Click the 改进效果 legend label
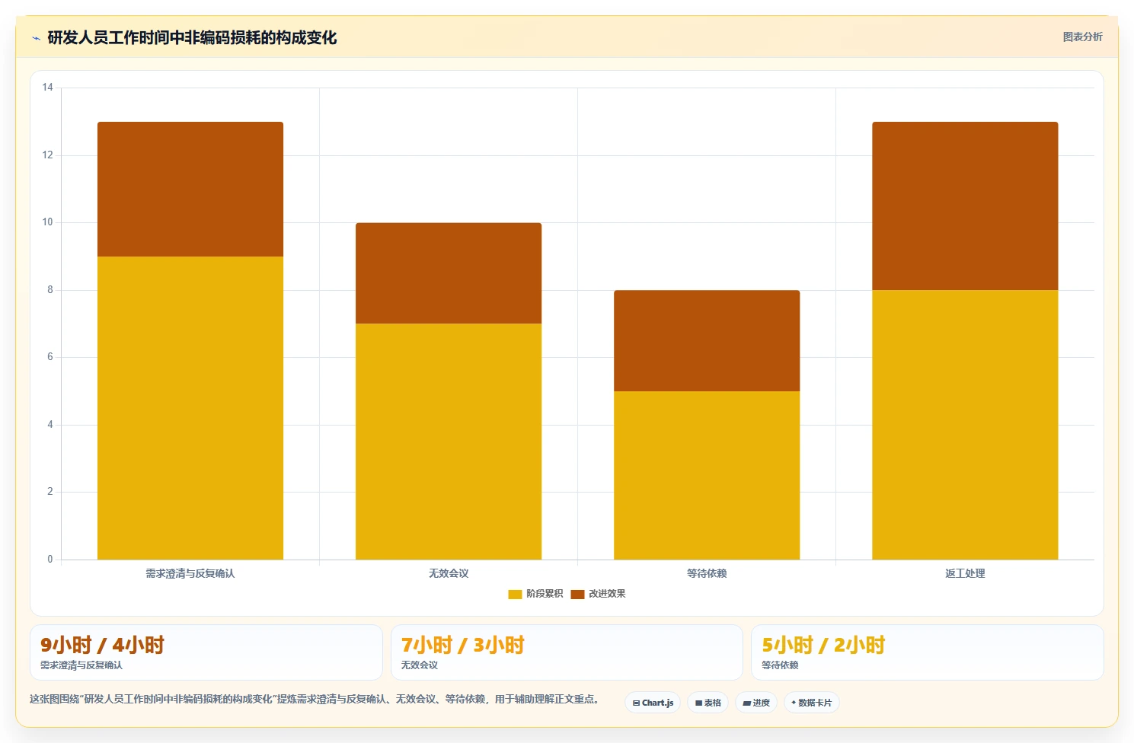 pyautogui.click(x=607, y=594)
